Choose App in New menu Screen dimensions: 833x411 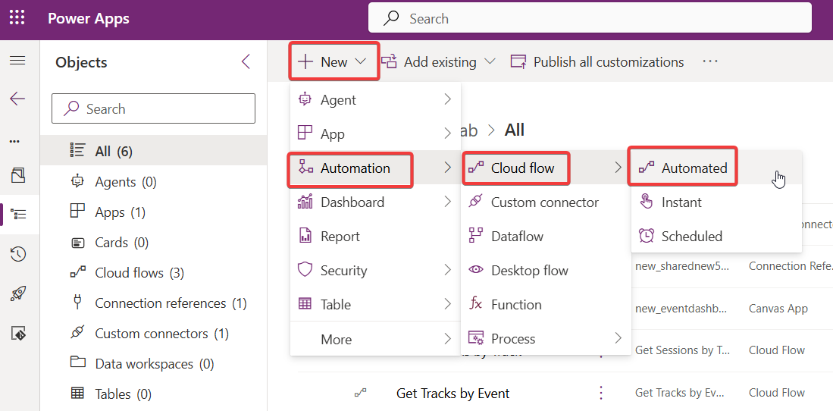pos(375,133)
